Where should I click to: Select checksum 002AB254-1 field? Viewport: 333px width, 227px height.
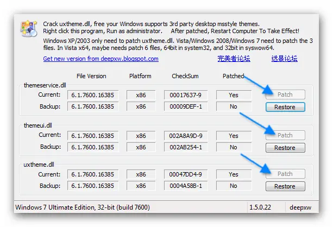(186, 147)
